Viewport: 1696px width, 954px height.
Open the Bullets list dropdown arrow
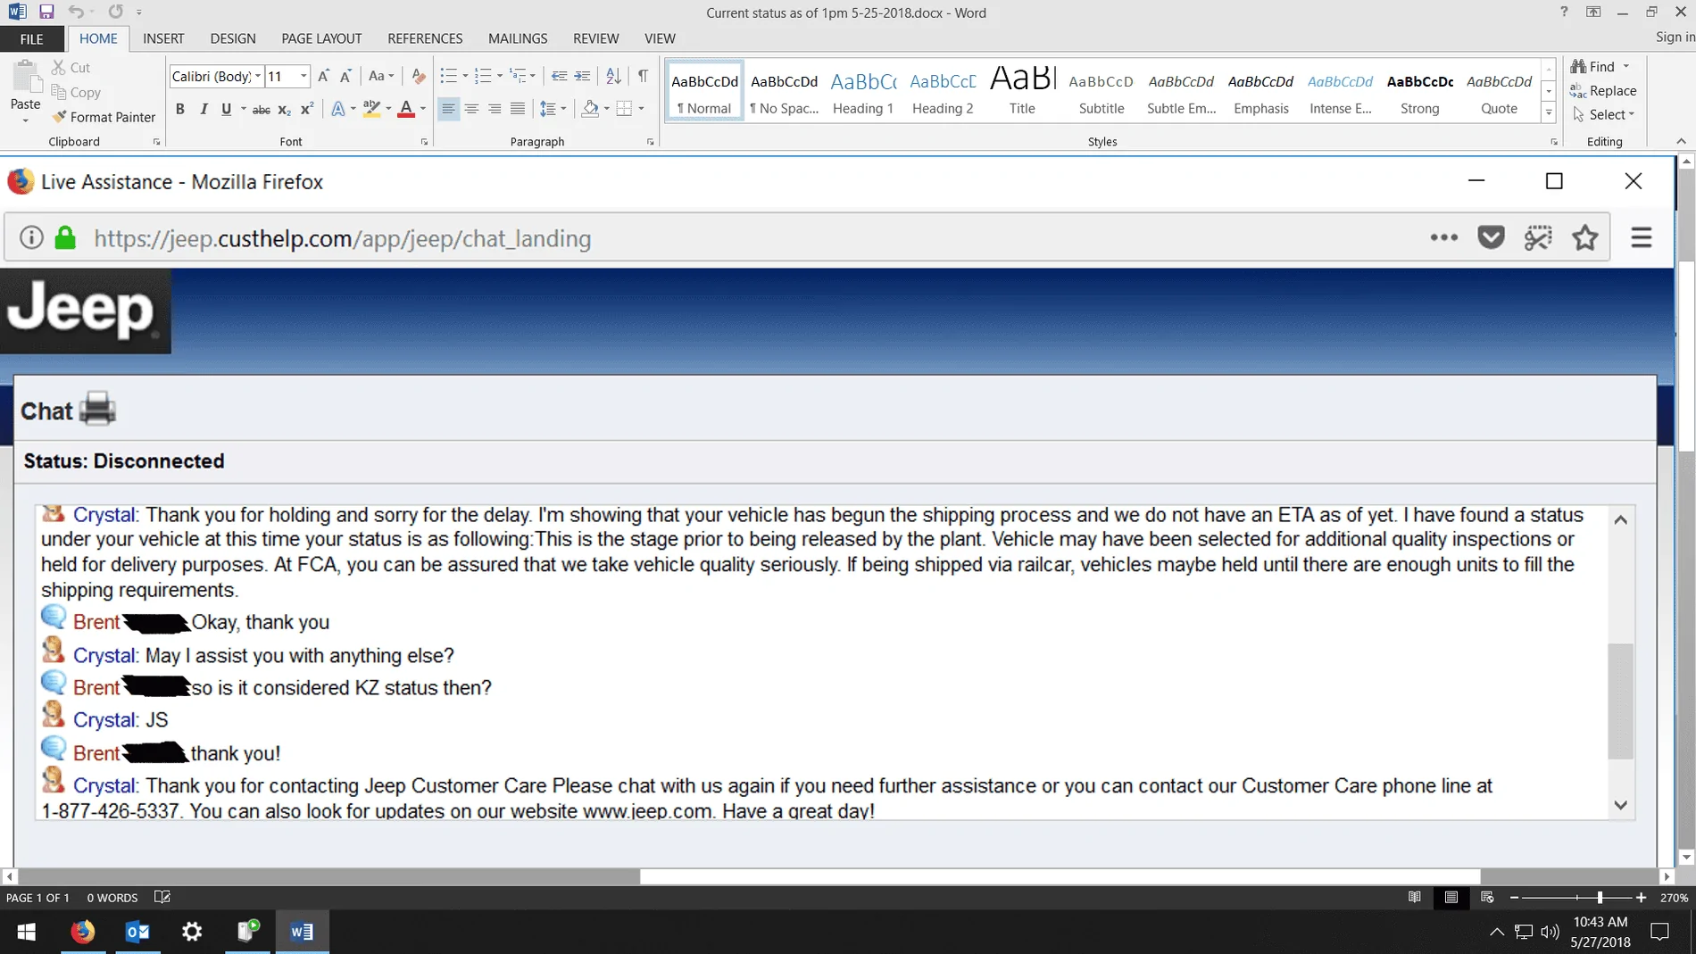tap(465, 77)
